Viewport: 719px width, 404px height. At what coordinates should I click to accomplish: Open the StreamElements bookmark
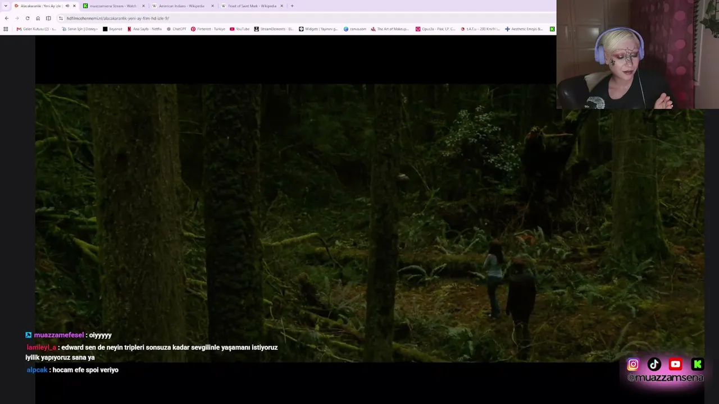(x=274, y=29)
